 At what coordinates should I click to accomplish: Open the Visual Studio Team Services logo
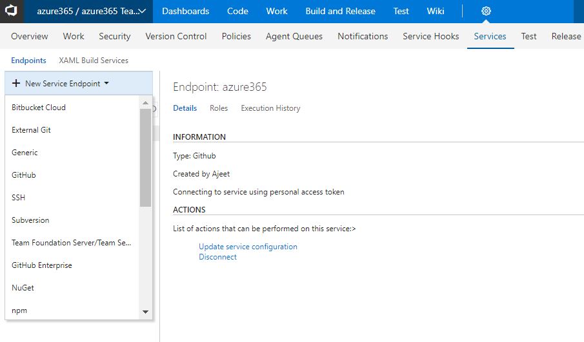coord(11,11)
